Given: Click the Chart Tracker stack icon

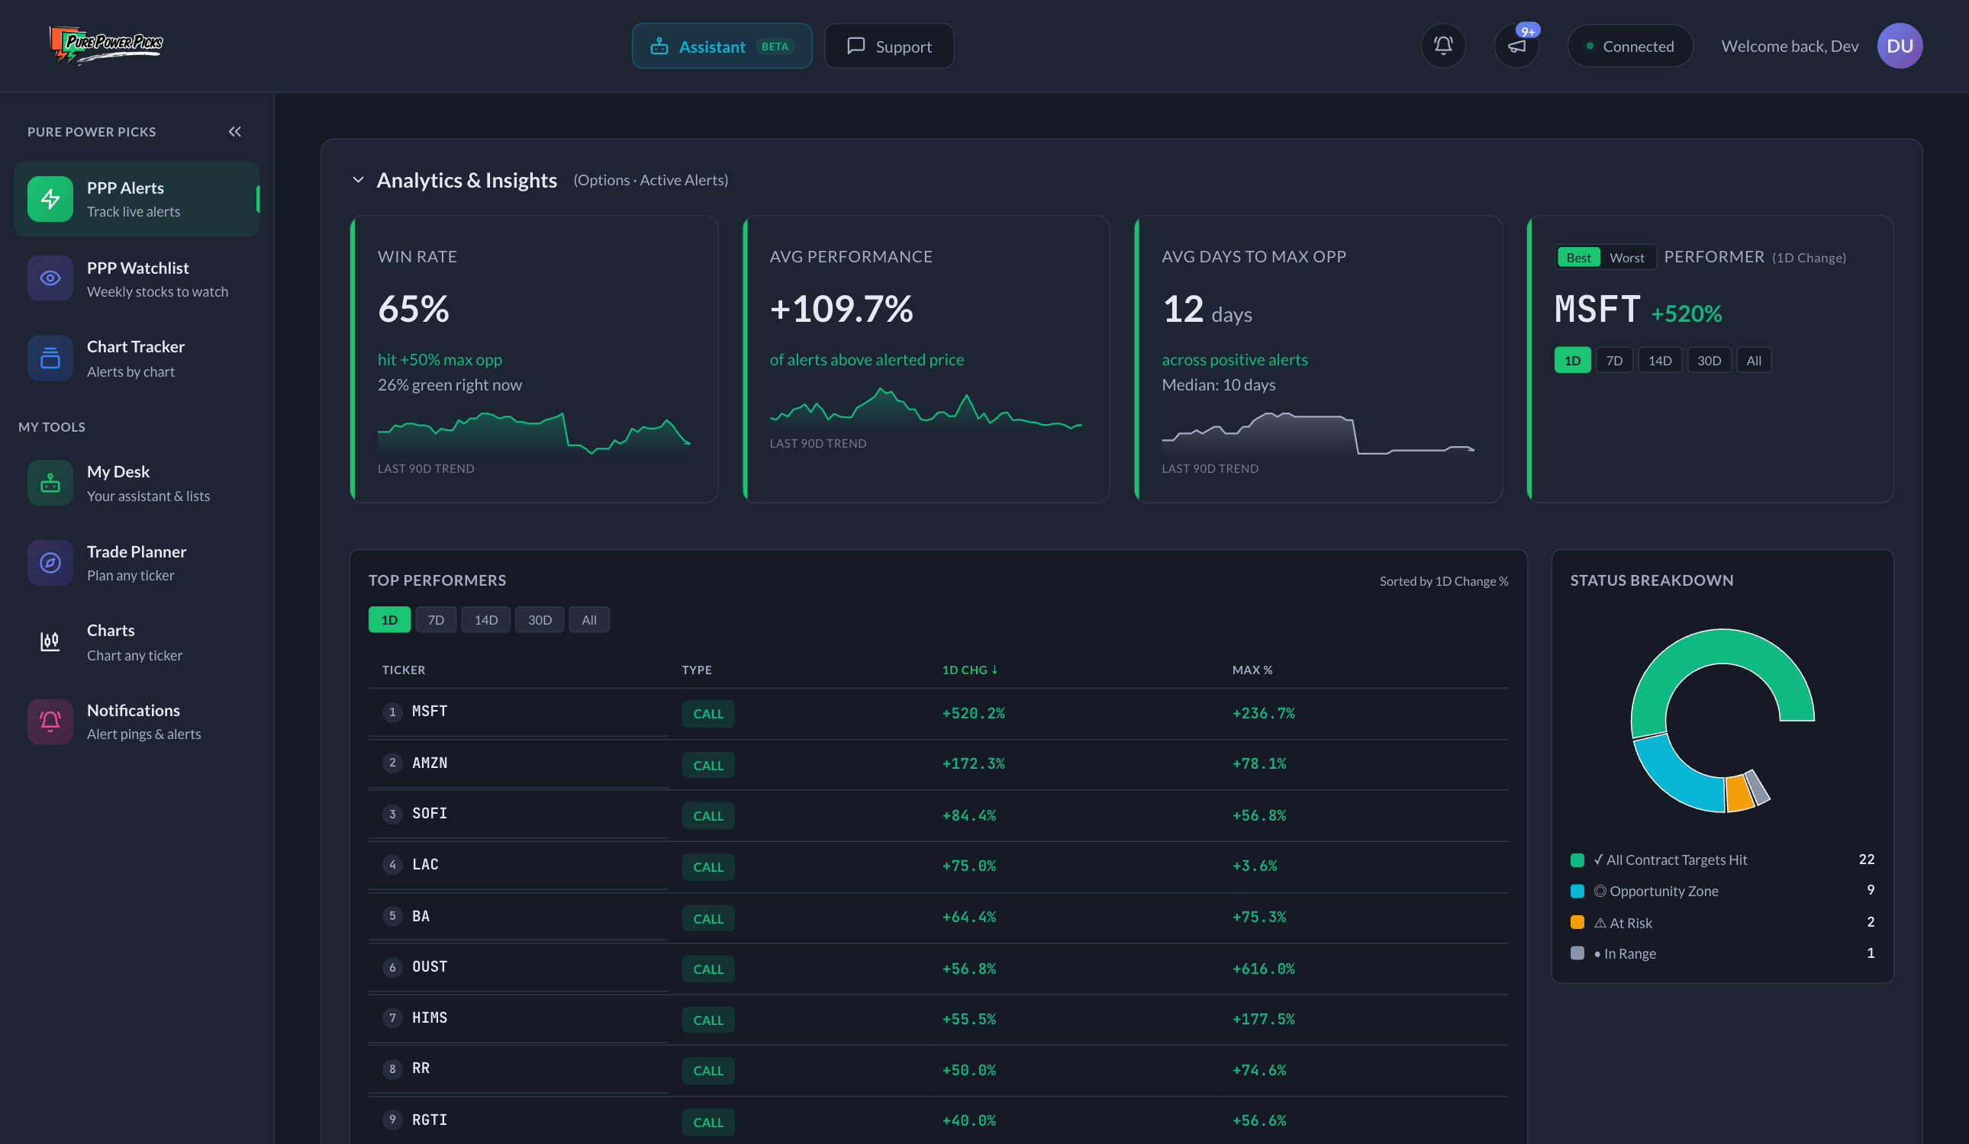Looking at the screenshot, I should coord(50,358).
